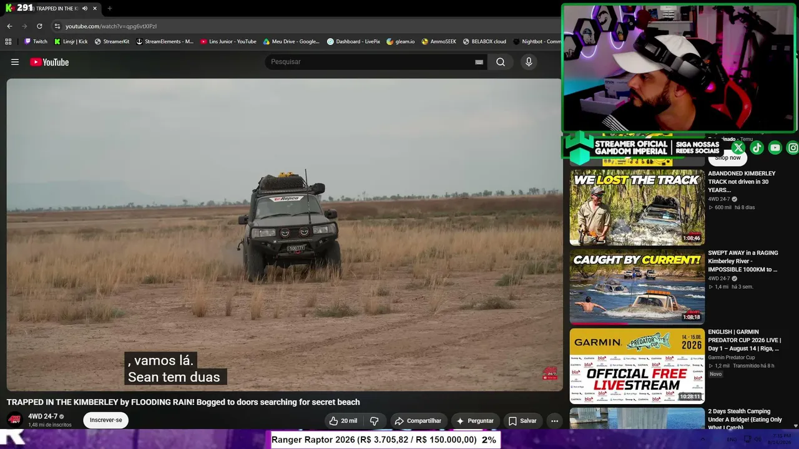Save the video with the Salvar button
799x449 pixels.
pos(522,421)
